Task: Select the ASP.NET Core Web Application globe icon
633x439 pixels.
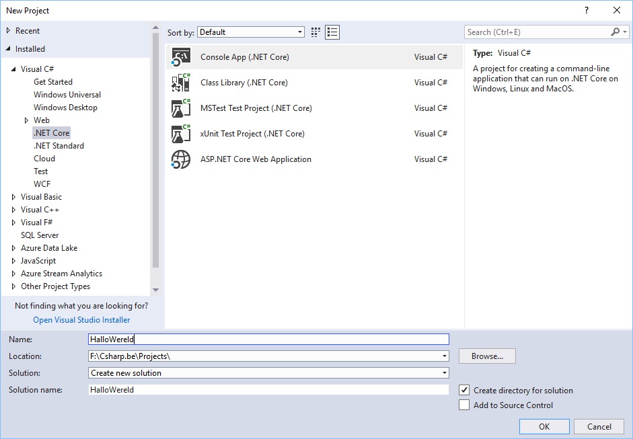Action: 180,159
